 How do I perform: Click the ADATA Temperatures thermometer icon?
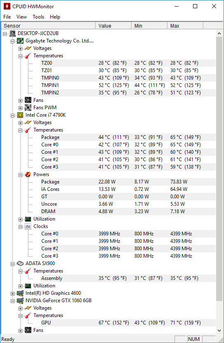(x=28, y=271)
